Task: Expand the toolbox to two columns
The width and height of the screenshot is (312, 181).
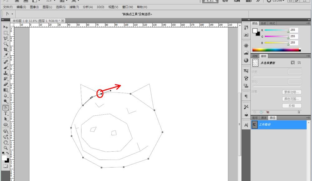Action: pos(2,20)
